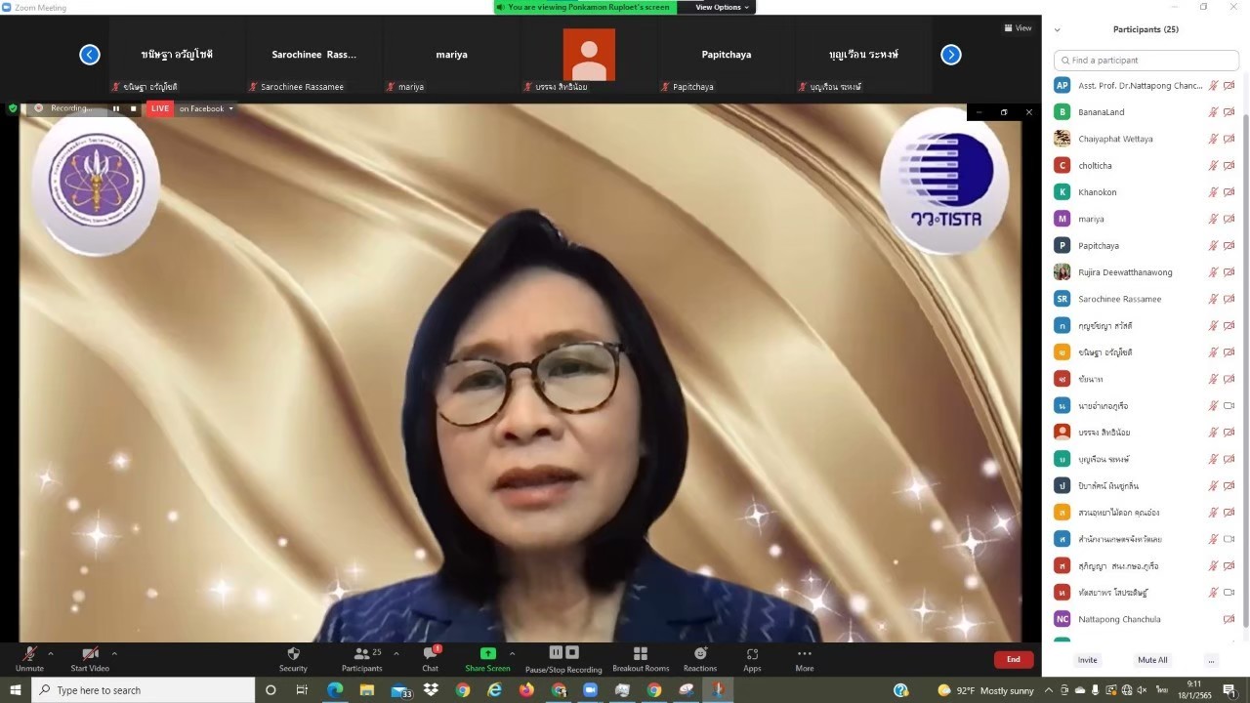Toggle mariya's video-off camera icon in list
The width and height of the screenshot is (1250, 703).
1229,219
